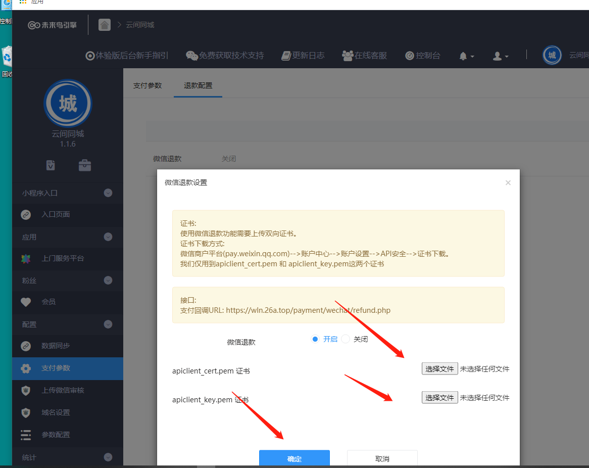Switch to the 退款配置 tab
The image size is (589, 468).
[x=198, y=85]
